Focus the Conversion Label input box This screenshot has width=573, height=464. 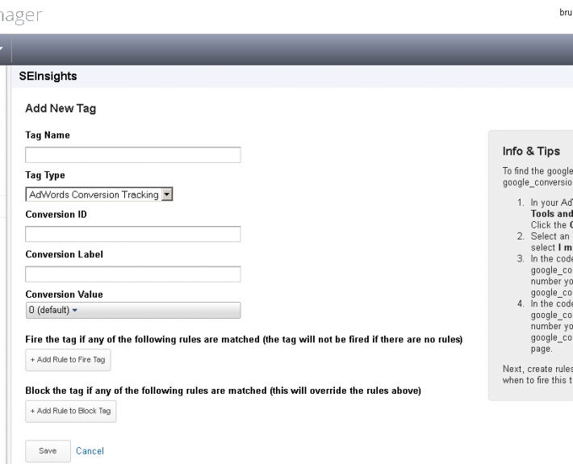tap(133, 274)
